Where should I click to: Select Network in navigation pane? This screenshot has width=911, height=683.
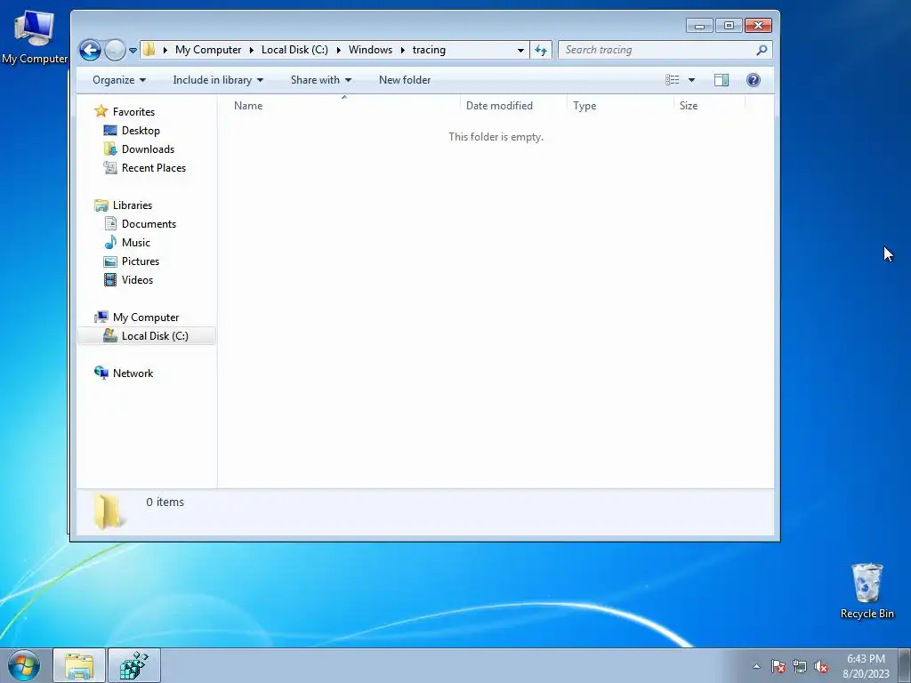pos(133,373)
